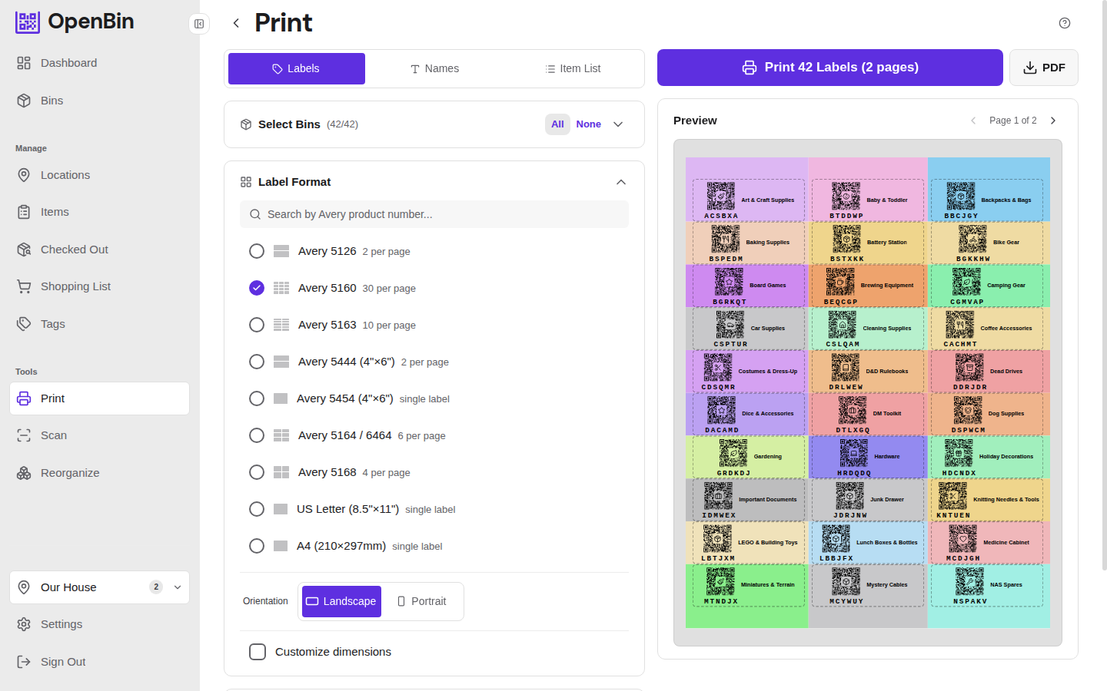This screenshot has width=1107, height=691.
Task: Click the Avery 5160 grid layout icon
Action: [281, 288]
